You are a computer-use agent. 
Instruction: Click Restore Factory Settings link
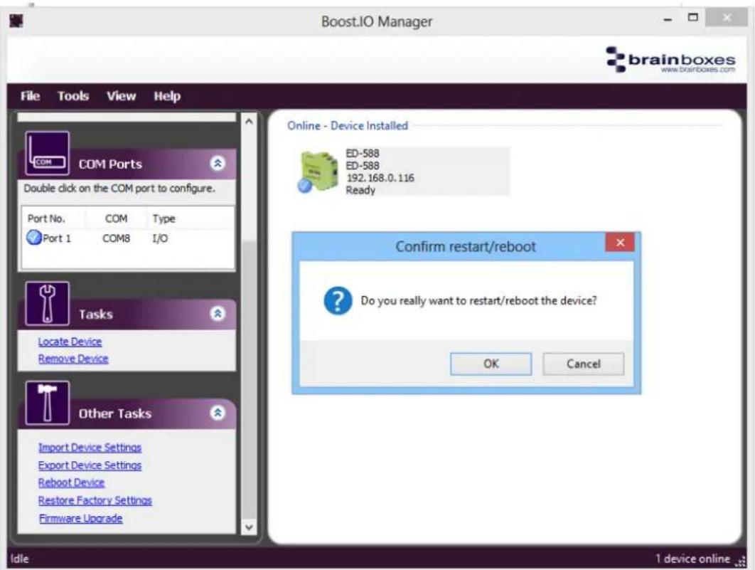tap(95, 500)
